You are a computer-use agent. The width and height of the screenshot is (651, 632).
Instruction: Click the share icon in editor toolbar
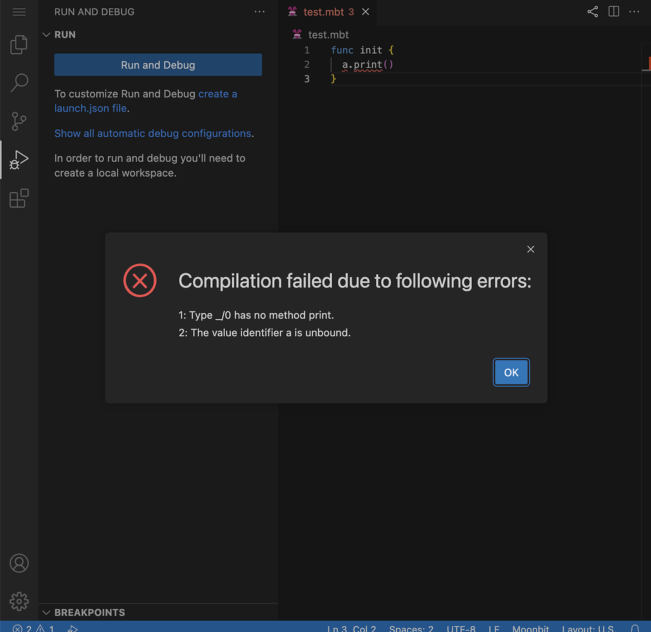[592, 11]
